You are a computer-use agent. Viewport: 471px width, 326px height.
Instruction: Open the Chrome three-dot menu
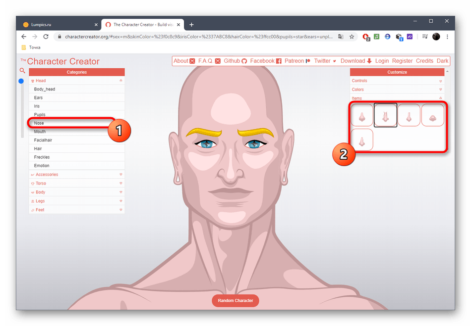click(448, 37)
